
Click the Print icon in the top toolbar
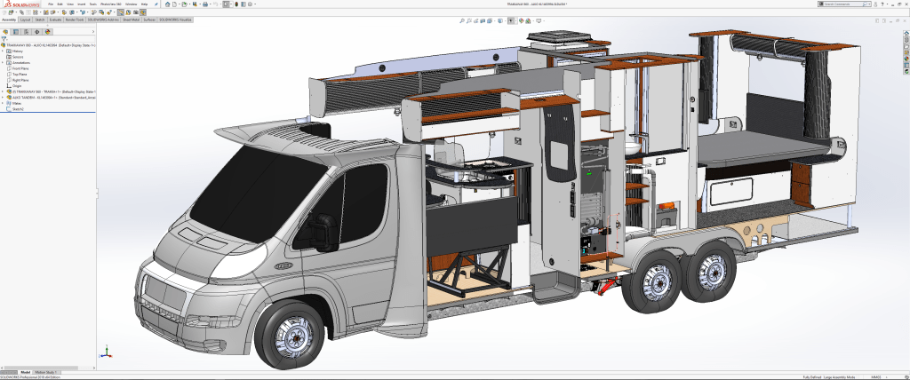pos(205,4)
